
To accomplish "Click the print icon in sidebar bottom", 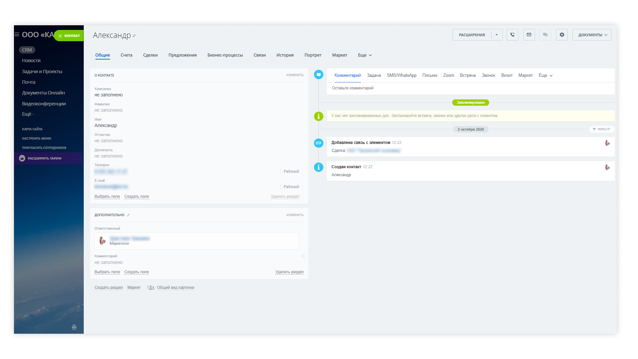I will 74,327.
